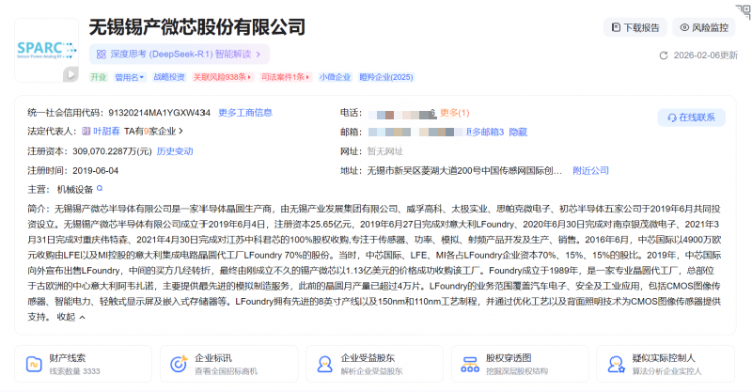Open 企业标讯 card
Screen dimensions: 752x392
228,365
